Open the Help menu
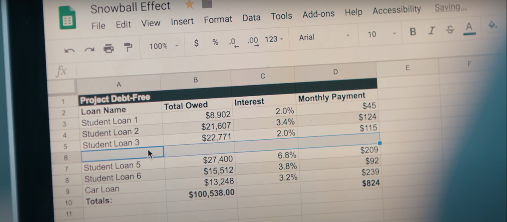Screen dimensions: 507x222 [x=354, y=12]
